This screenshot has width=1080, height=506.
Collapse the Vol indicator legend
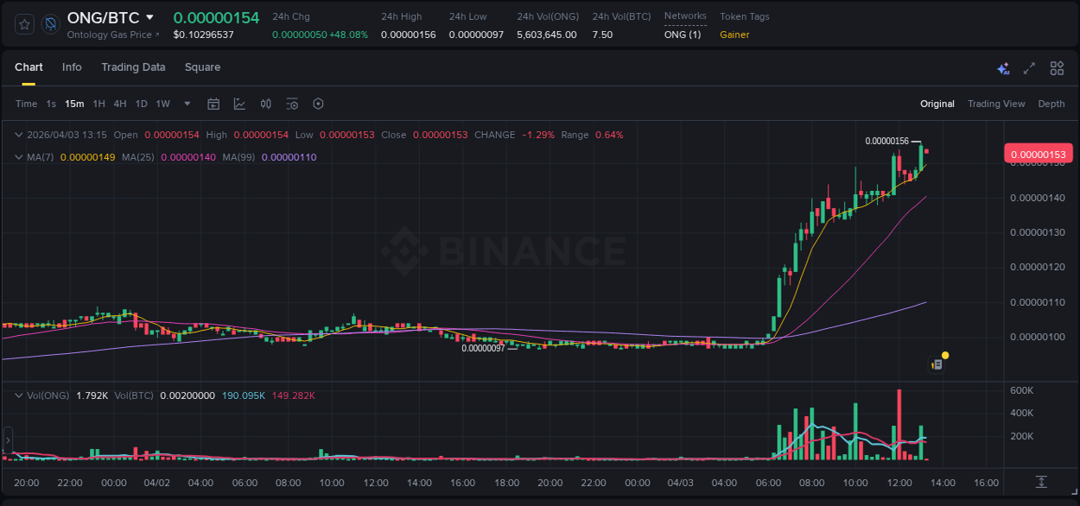(19, 395)
